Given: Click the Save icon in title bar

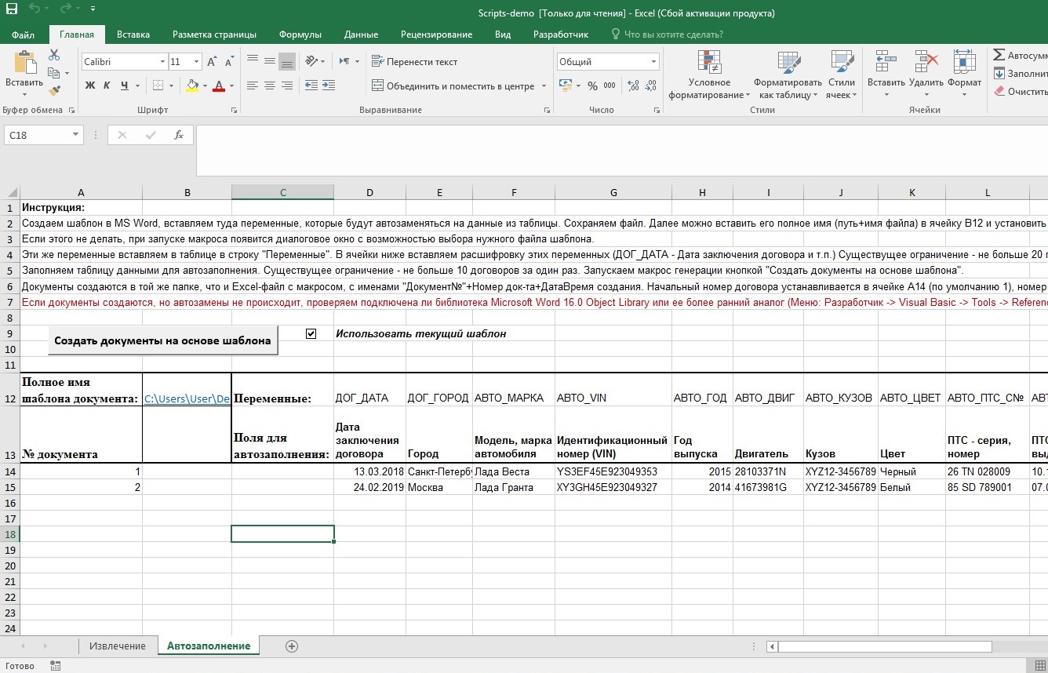Looking at the screenshot, I should (x=12, y=9).
